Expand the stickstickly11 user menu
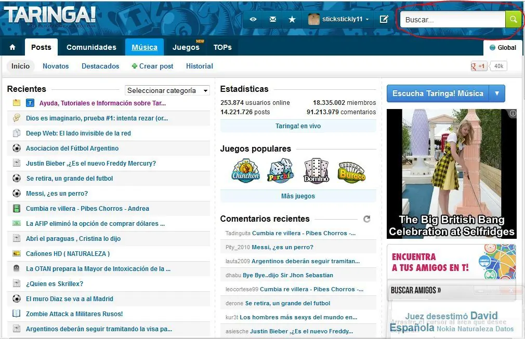The image size is (525, 339). (x=367, y=19)
